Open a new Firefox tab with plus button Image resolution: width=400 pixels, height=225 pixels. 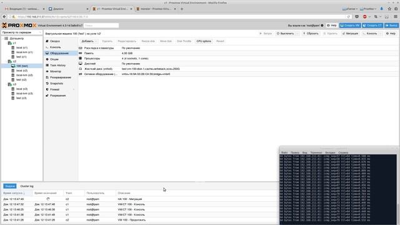click(x=182, y=9)
